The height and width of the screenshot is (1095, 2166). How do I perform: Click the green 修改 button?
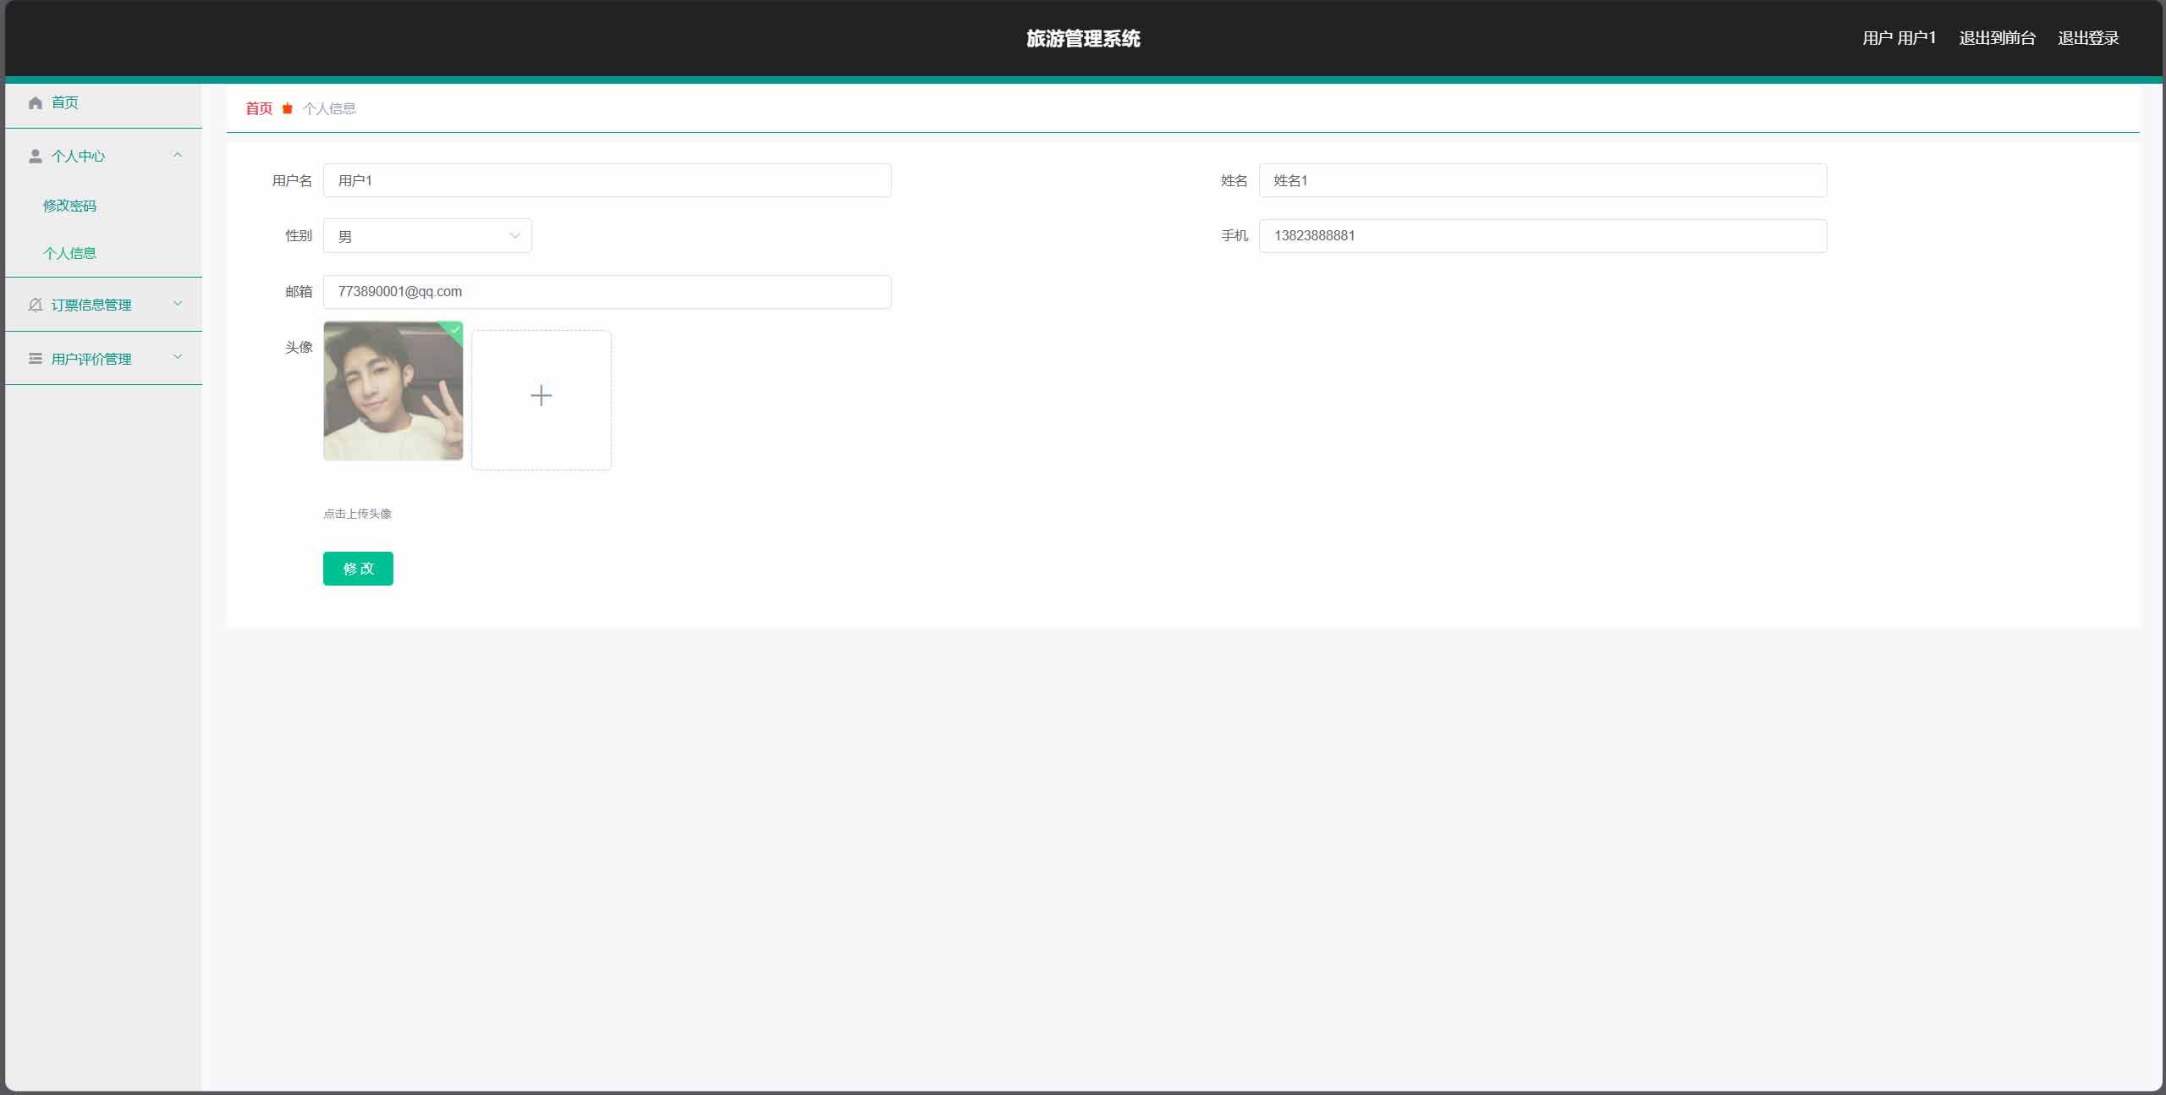(358, 569)
